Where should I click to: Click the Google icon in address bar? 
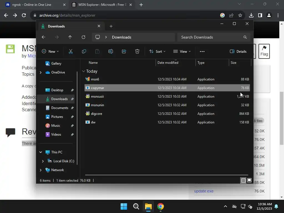[222, 16]
